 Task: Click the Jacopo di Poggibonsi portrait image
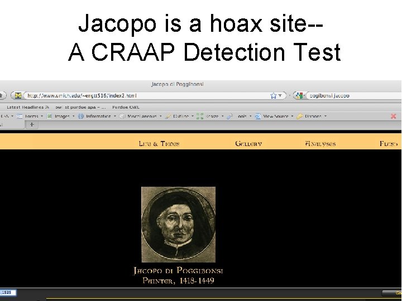tap(179, 225)
